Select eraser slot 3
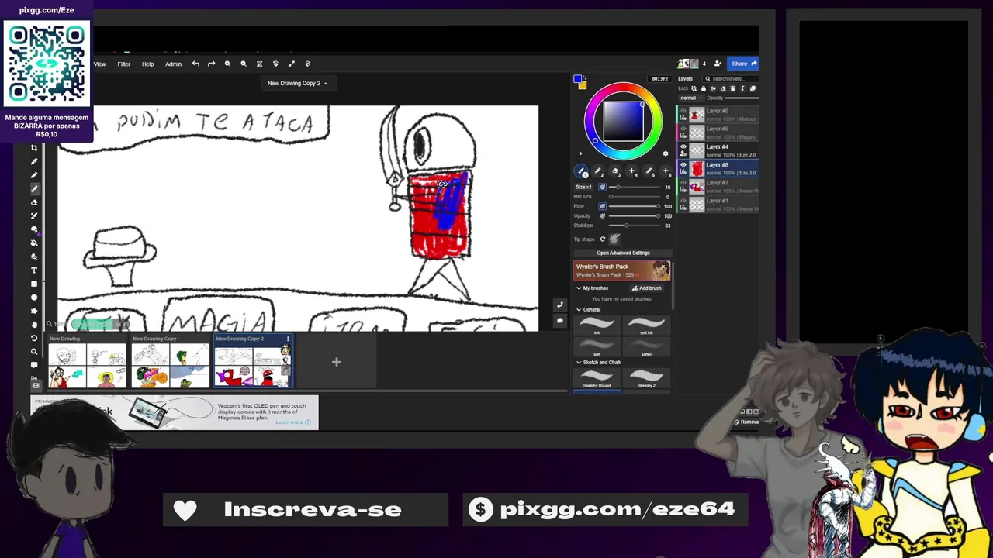 click(614, 171)
